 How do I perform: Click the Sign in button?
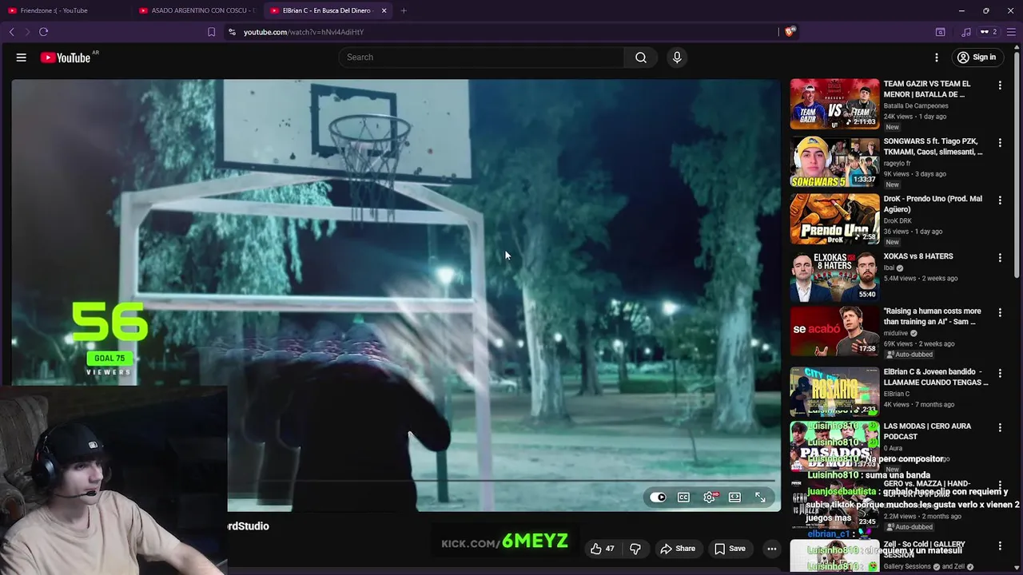tap(977, 57)
